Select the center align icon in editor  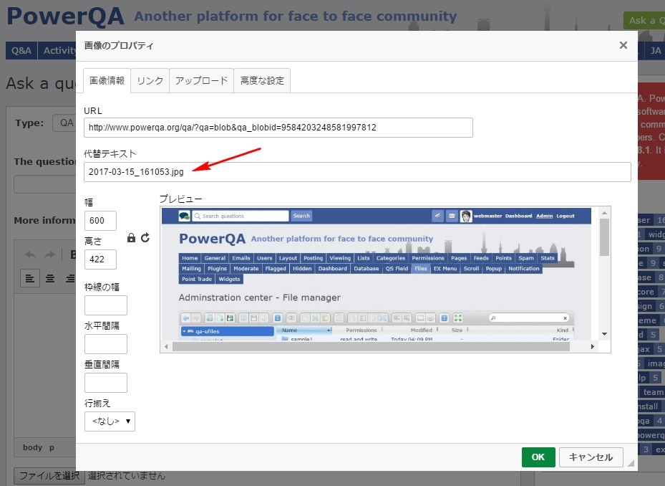tap(50, 278)
